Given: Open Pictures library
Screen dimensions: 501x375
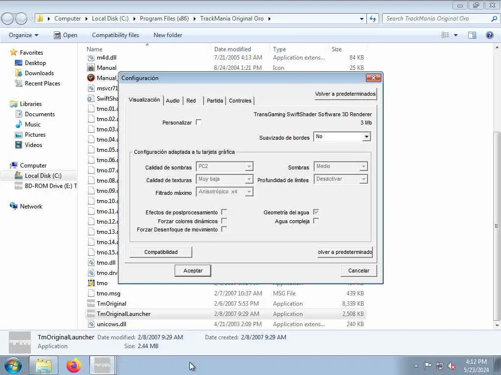Looking at the screenshot, I should point(35,135).
